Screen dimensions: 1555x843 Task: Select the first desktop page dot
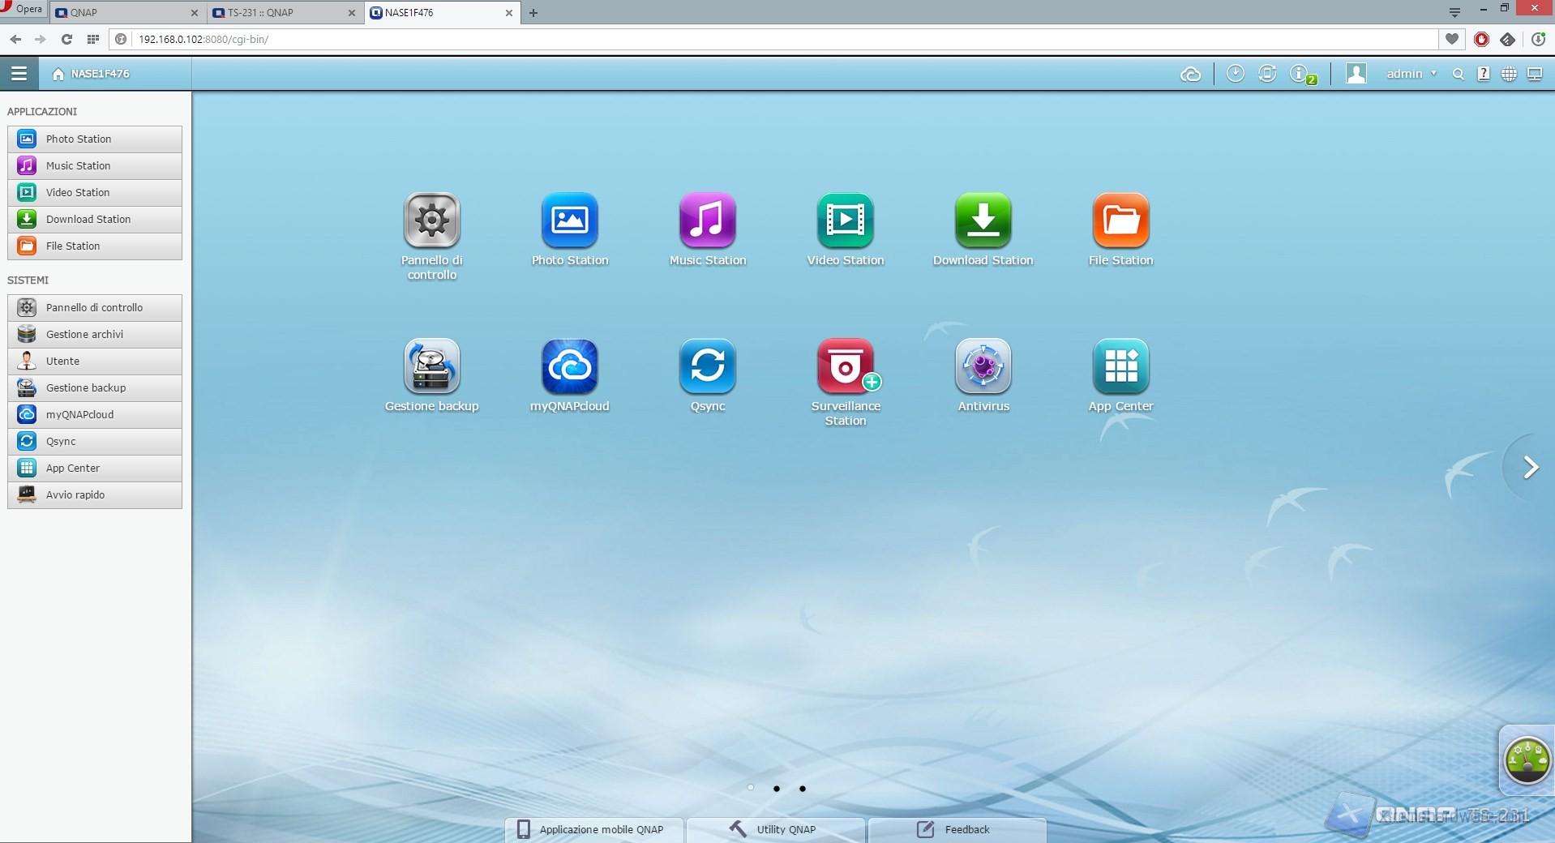point(751,788)
